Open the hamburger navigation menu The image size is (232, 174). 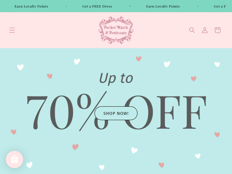point(12,30)
